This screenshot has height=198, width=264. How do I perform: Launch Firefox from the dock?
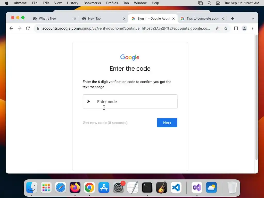pyautogui.click(x=75, y=187)
